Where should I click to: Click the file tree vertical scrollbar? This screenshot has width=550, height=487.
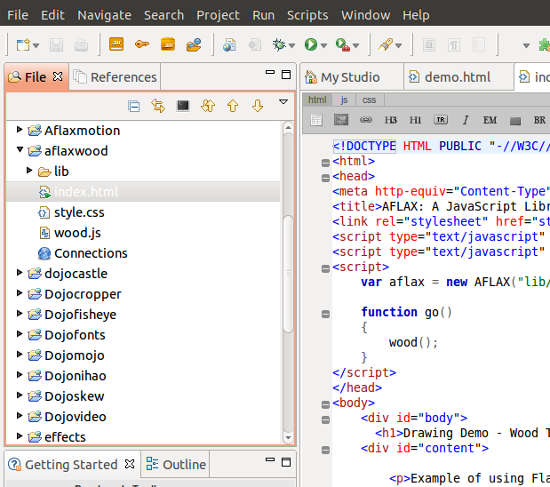click(289, 274)
